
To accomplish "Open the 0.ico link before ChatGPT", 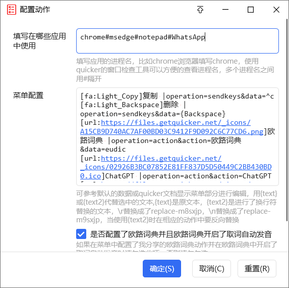I will coord(90,176).
